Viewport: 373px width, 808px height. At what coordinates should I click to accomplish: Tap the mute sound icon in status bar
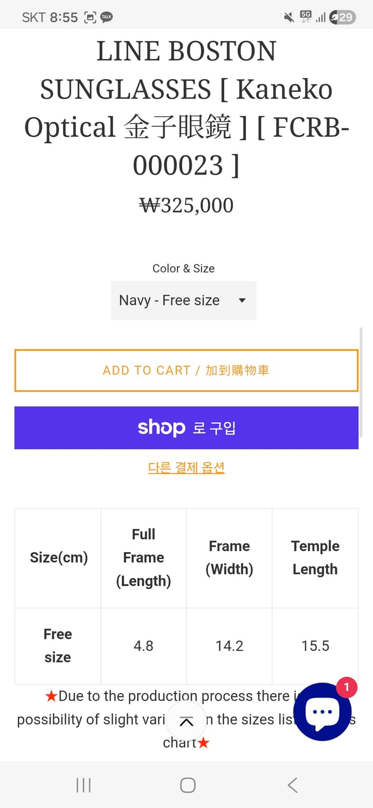pyautogui.click(x=289, y=17)
